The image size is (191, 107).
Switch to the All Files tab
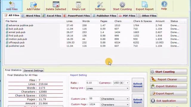click(12, 15)
